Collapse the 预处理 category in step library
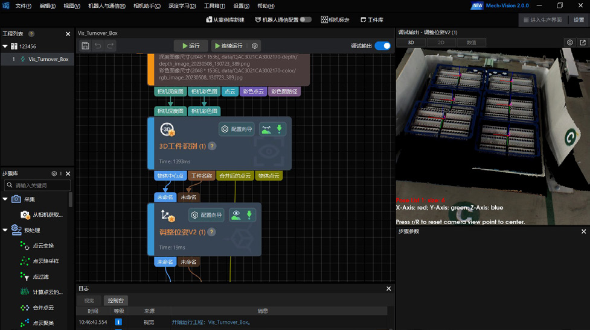 (x=5, y=230)
